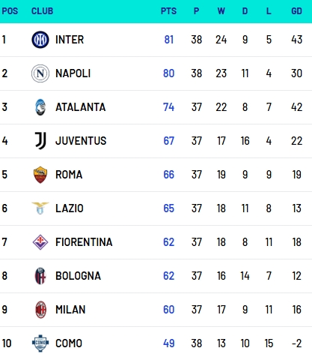Click the Napoli club crest icon
The height and width of the screenshot is (360, 312).
tap(40, 73)
